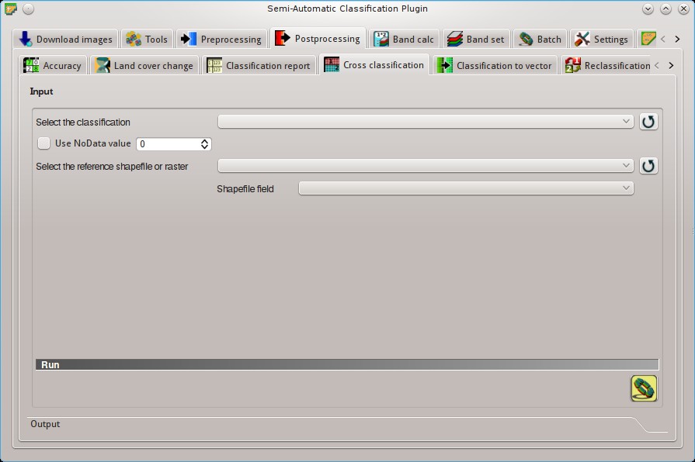Open Classification to vector sub-tab
This screenshot has width=695, height=462.
pos(495,65)
